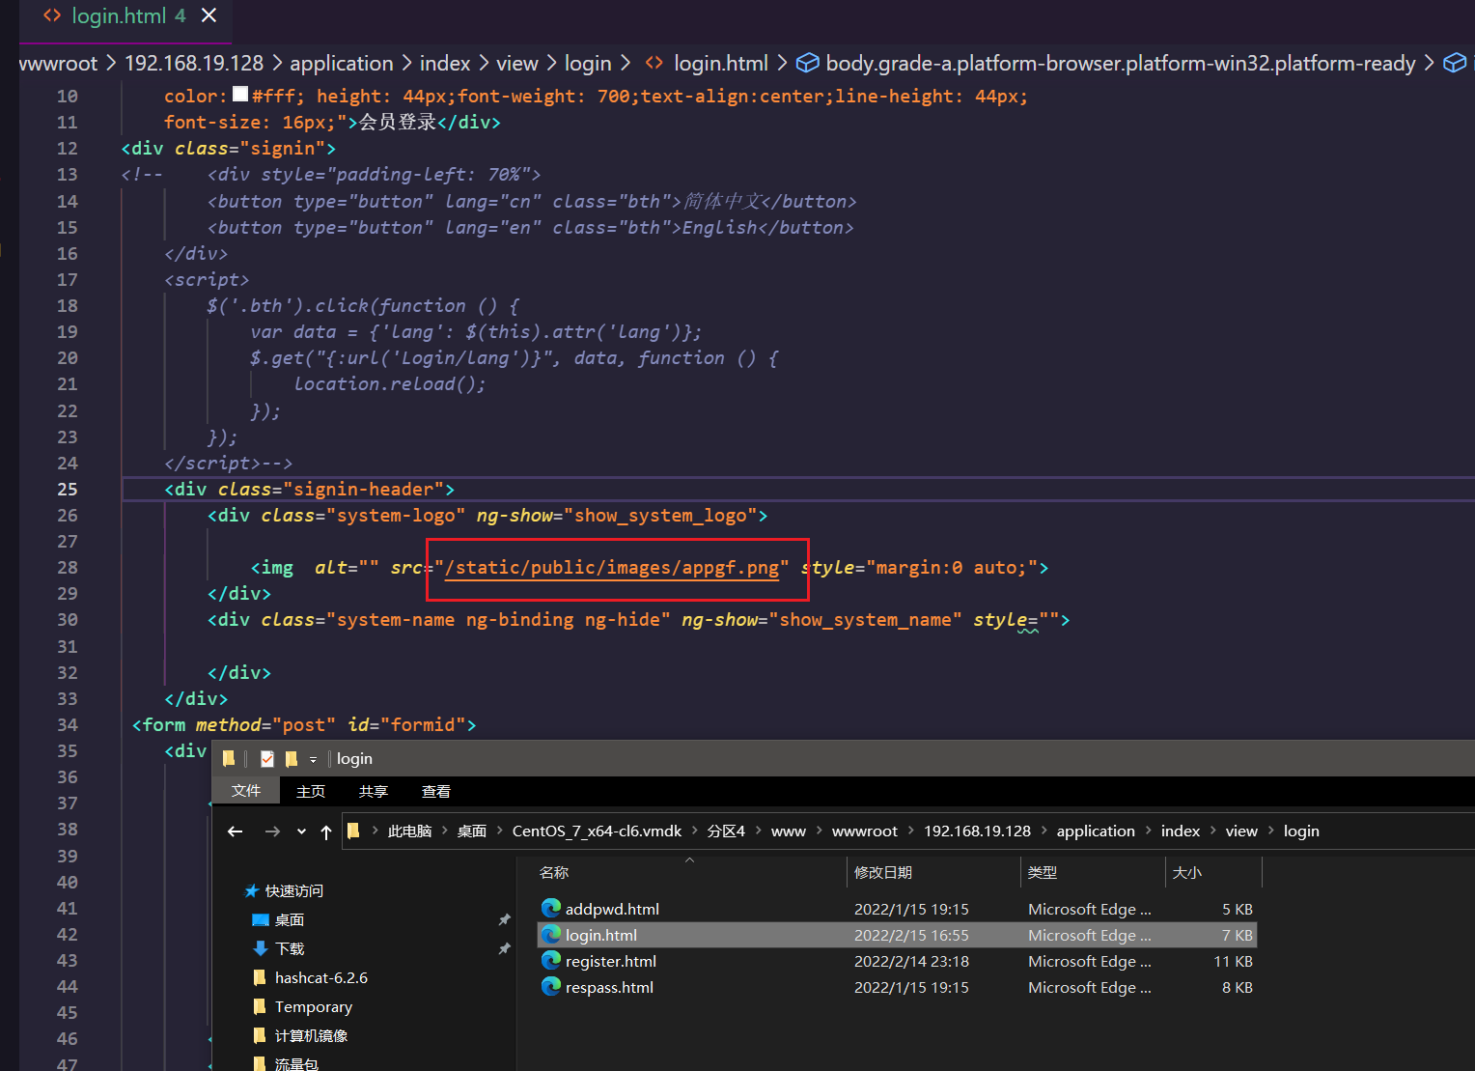Close the login.html editor tab
The image size is (1475, 1071).
[209, 15]
